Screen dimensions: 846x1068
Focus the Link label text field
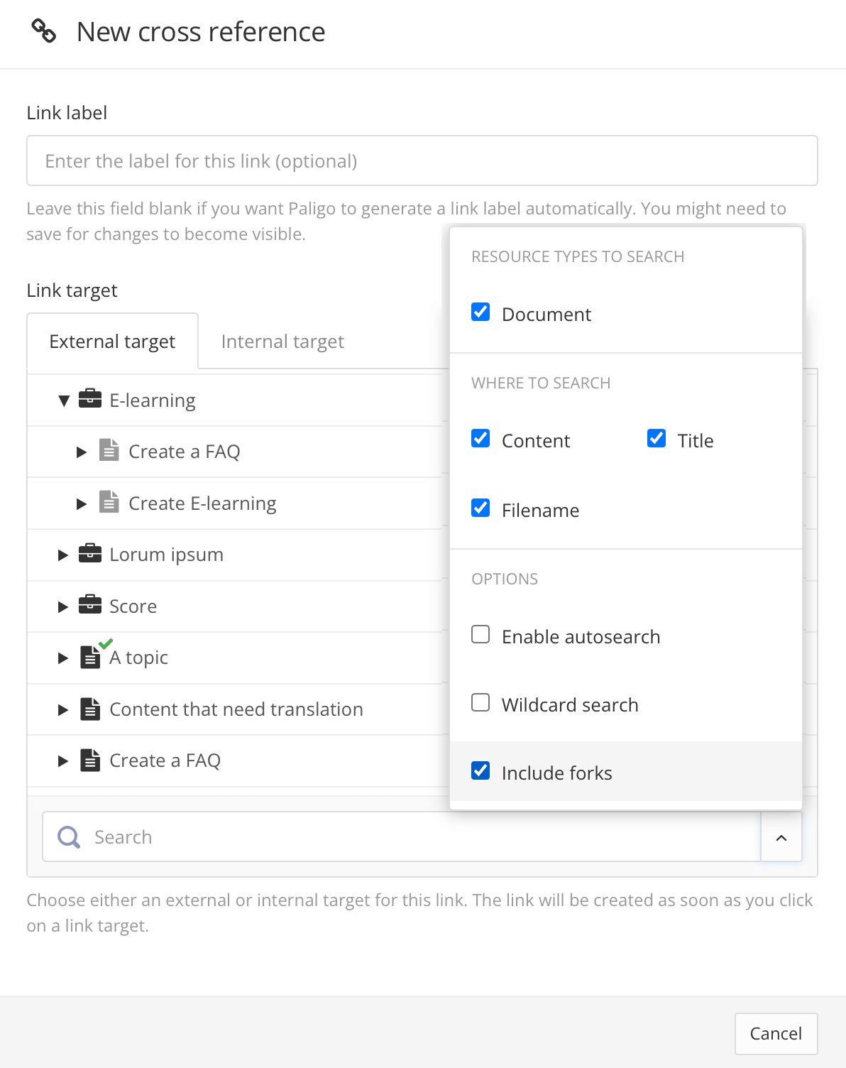(422, 161)
